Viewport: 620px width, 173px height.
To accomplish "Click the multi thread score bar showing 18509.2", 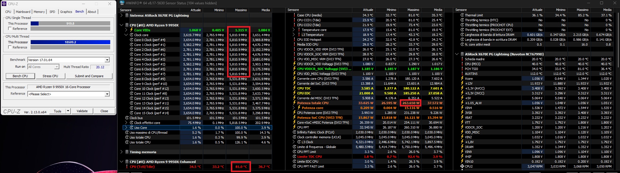I will point(70,42).
